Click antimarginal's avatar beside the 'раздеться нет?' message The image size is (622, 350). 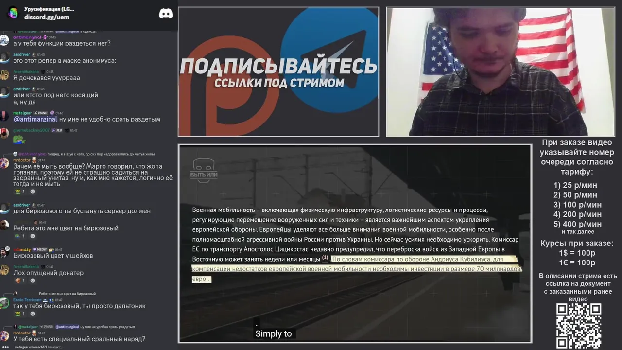click(4, 40)
